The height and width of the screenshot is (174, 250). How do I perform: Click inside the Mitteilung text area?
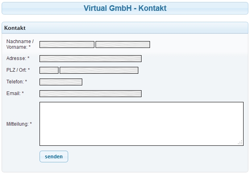tap(141, 124)
